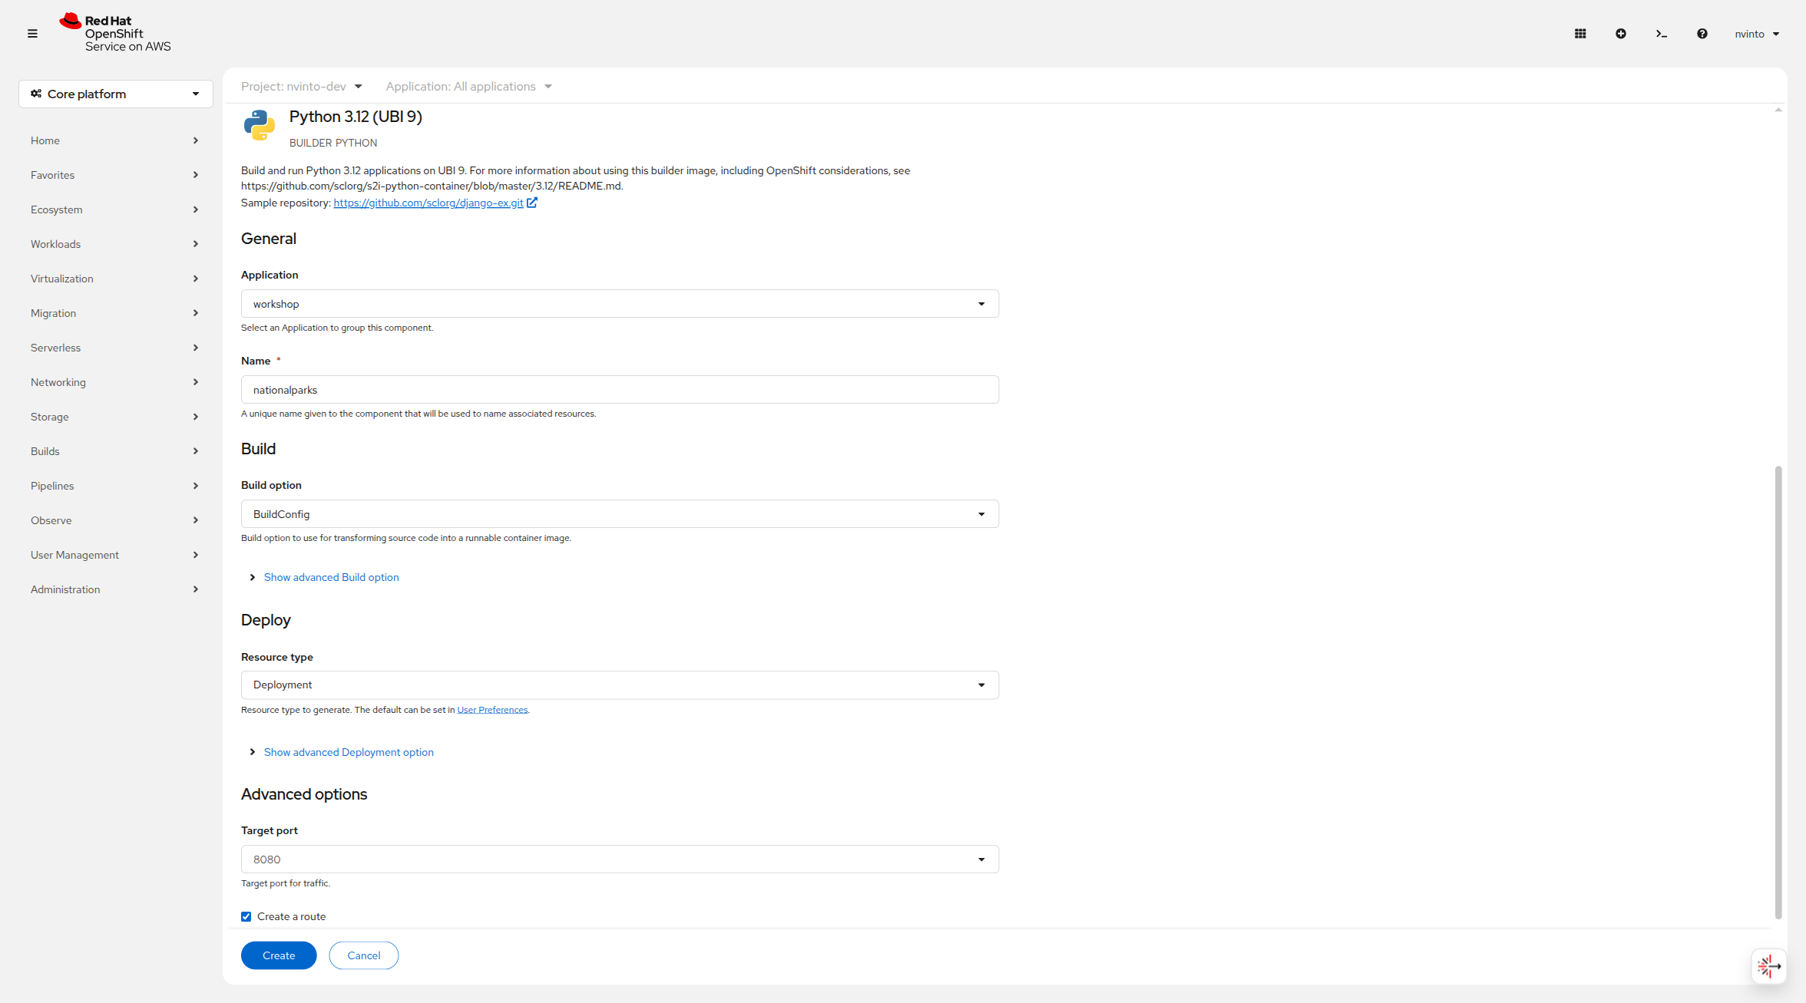Open the Resource type Deployment dropdown

(620, 685)
